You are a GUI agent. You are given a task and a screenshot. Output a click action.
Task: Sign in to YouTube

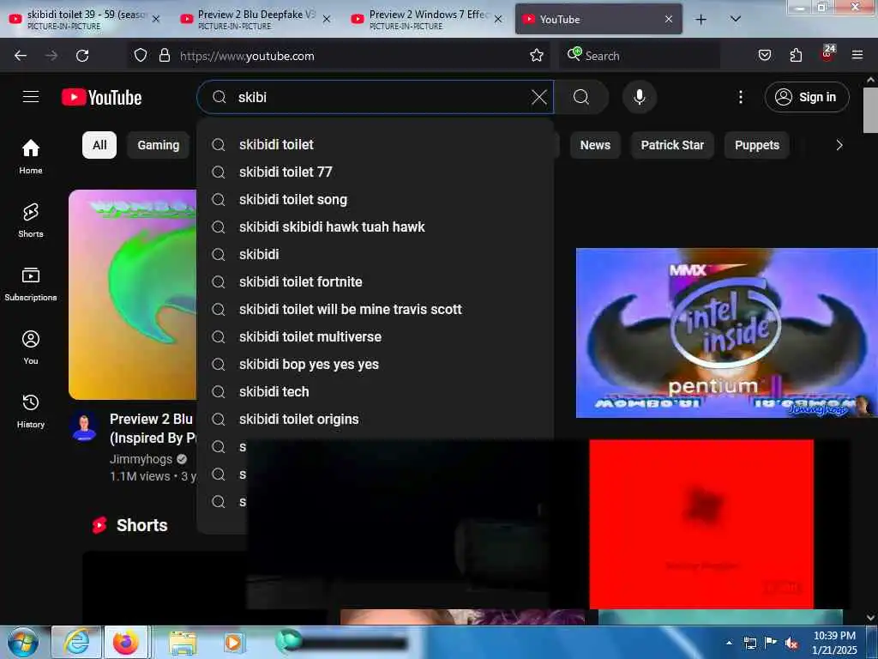tap(806, 97)
